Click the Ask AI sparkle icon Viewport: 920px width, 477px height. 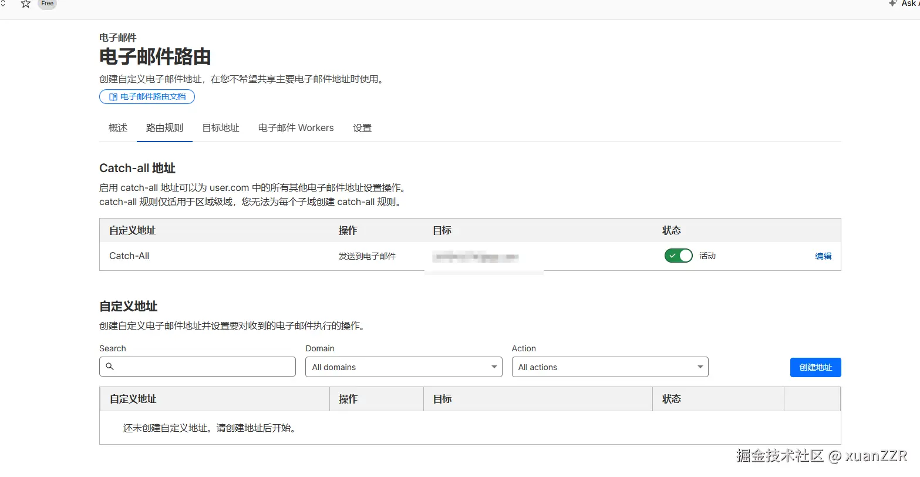(x=893, y=4)
